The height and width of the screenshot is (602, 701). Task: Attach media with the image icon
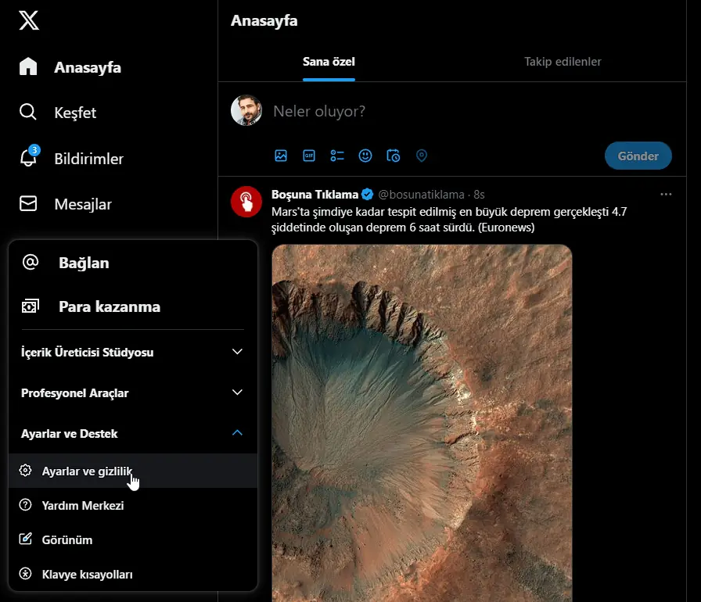tap(281, 156)
